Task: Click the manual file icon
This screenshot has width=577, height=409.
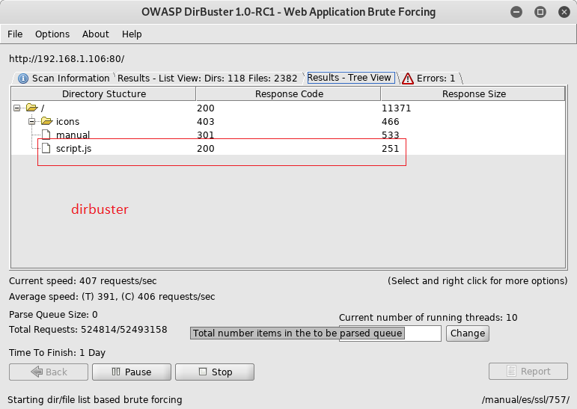Action: [x=46, y=135]
